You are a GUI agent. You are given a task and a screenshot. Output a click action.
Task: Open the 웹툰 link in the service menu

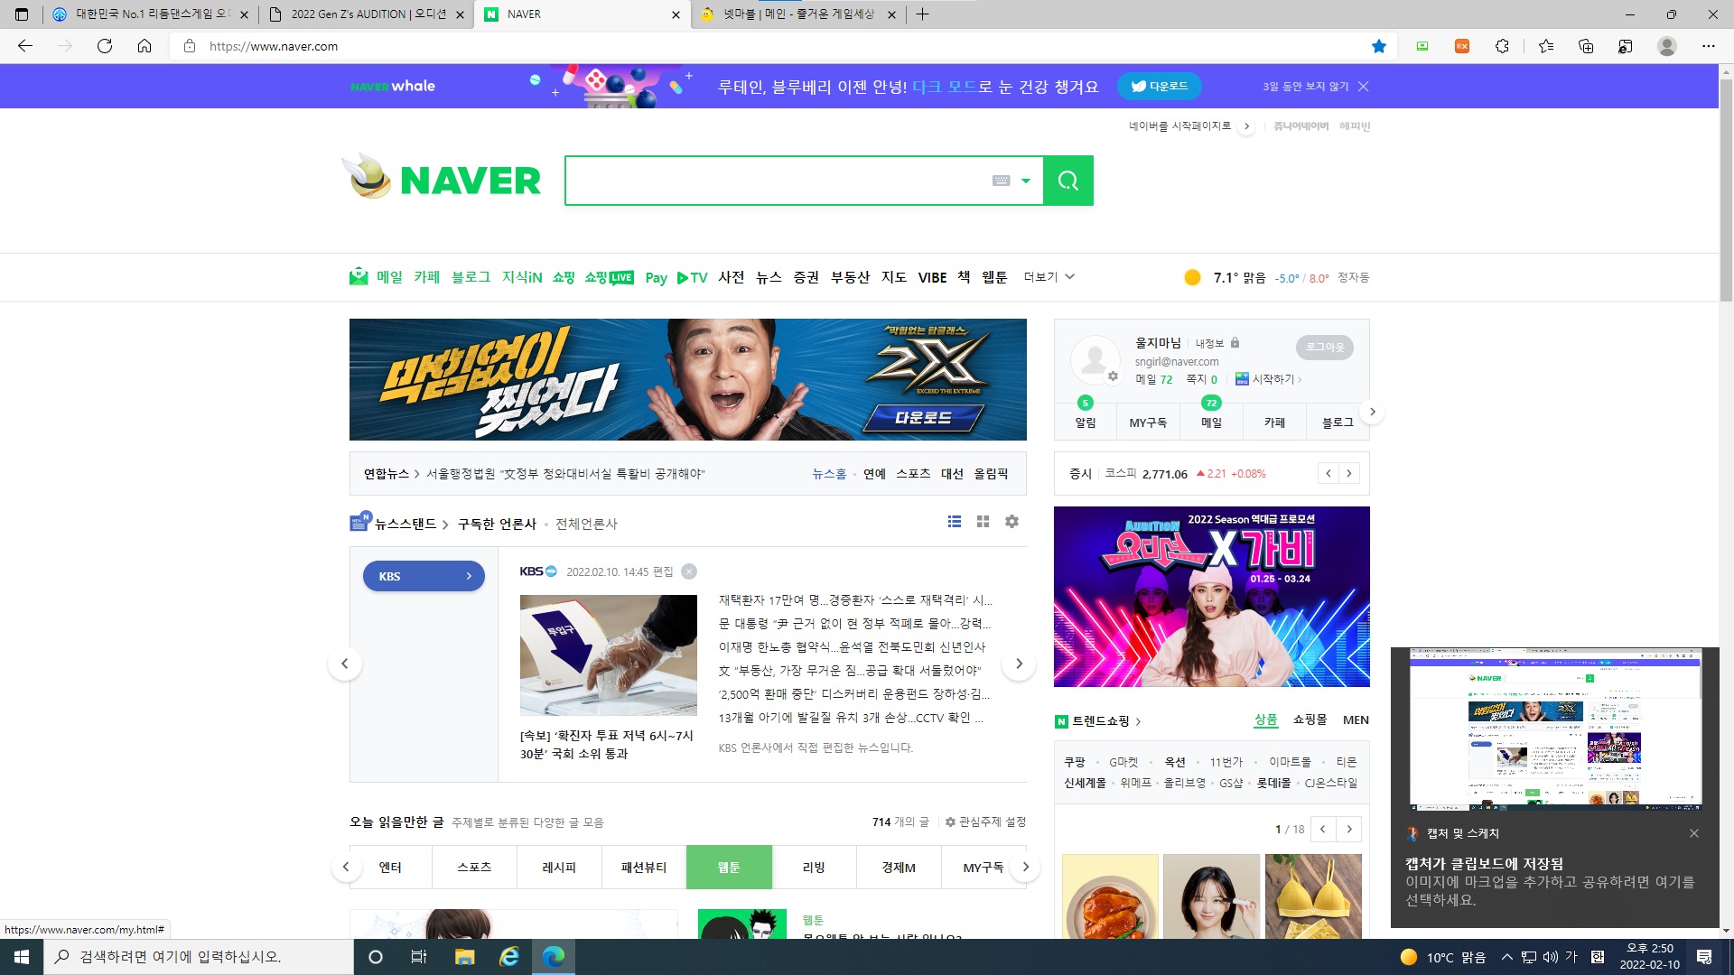[x=994, y=277]
